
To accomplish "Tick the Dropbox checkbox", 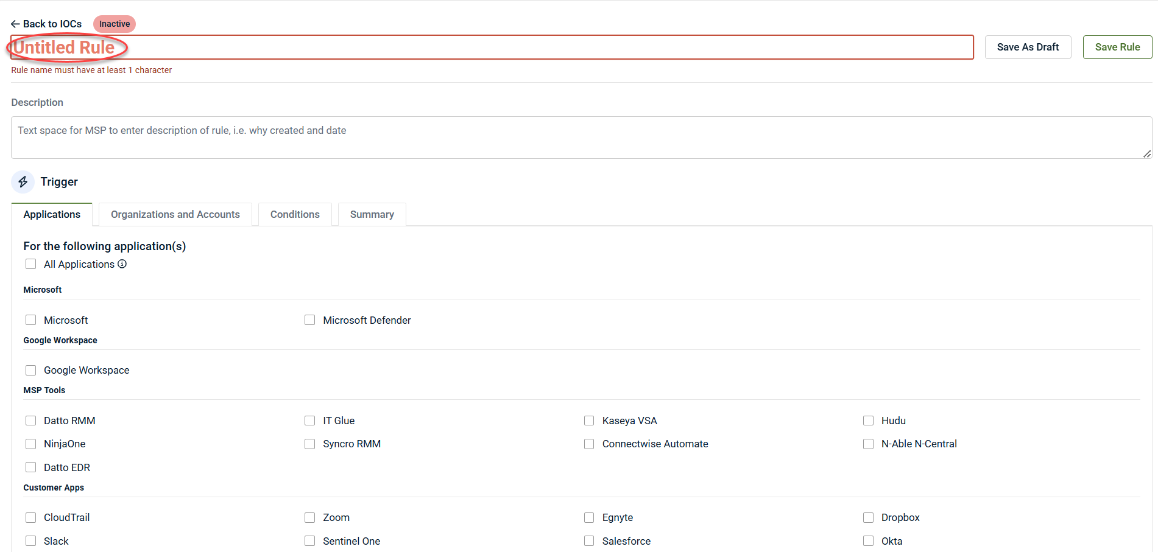I will pos(868,517).
